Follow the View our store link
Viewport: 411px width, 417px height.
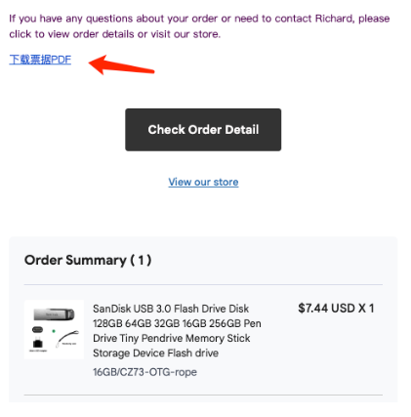pyautogui.click(x=203, y=182)
